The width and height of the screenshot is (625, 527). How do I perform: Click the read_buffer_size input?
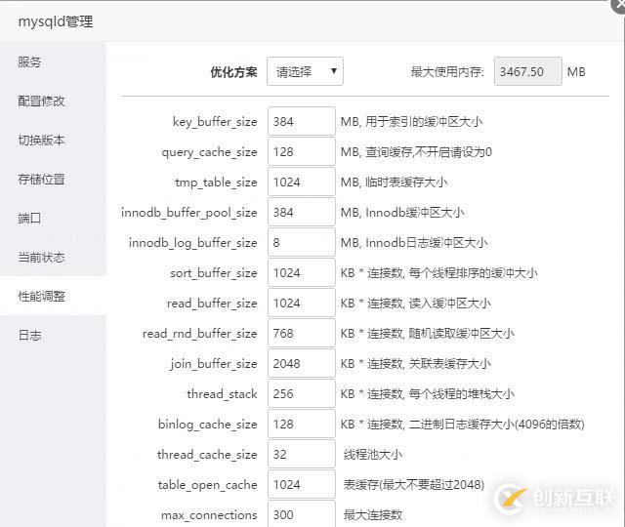tap(302, 303)
